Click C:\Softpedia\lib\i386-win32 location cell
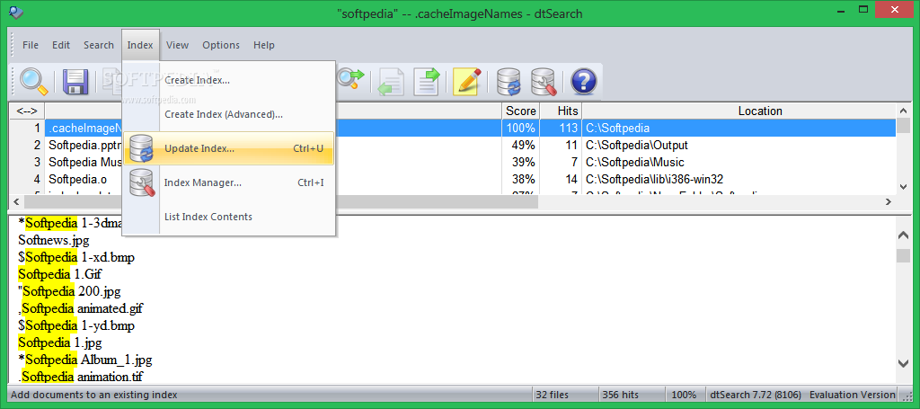This screenshot has width=920, height=409. pyautogui.click(x=739, y=179)
